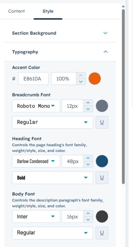This screenshot has width=133, height=247.
Task: Toggle underline for Heading Font
Action: (102, 178)
